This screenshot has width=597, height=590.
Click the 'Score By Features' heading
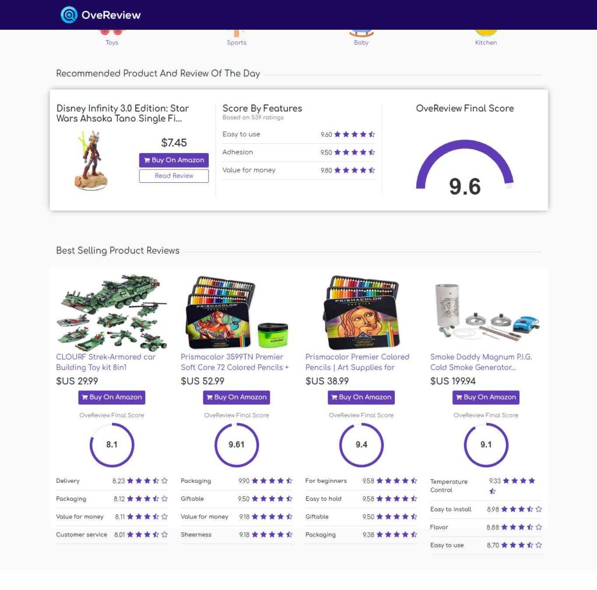(262, 108)
